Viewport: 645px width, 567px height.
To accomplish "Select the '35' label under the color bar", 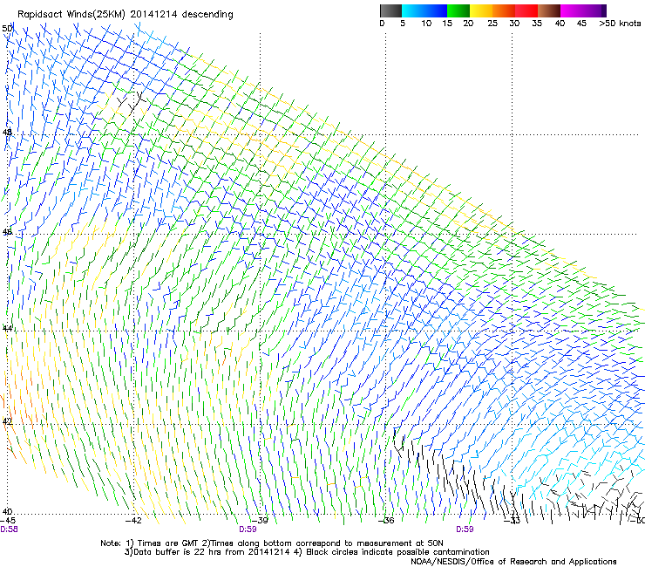I will point(537,24).
